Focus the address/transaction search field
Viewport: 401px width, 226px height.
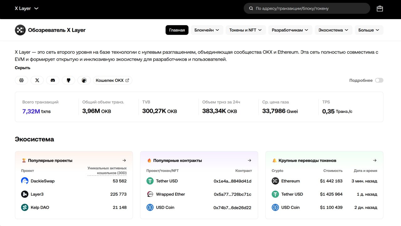307,8
